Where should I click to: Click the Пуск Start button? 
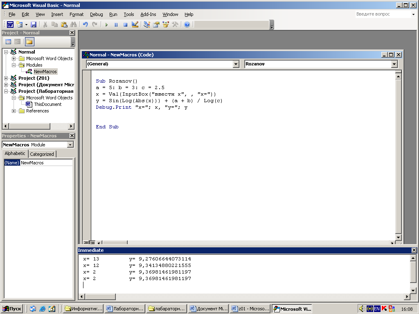click(12, 309)
